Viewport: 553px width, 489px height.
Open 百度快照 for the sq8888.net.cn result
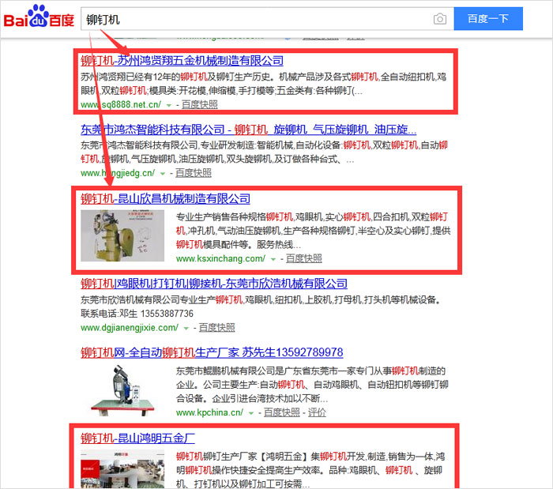[x=199, y=104]
